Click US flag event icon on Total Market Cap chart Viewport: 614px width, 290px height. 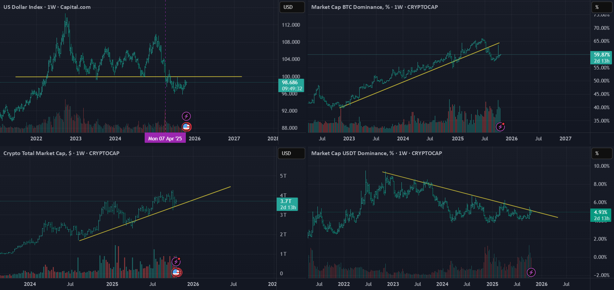click(x=176, y=273)
